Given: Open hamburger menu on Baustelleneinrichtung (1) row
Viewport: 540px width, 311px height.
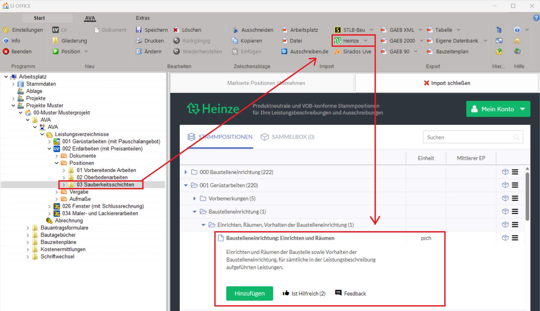Looking at the screenshot, I should [x=515, y=211].
